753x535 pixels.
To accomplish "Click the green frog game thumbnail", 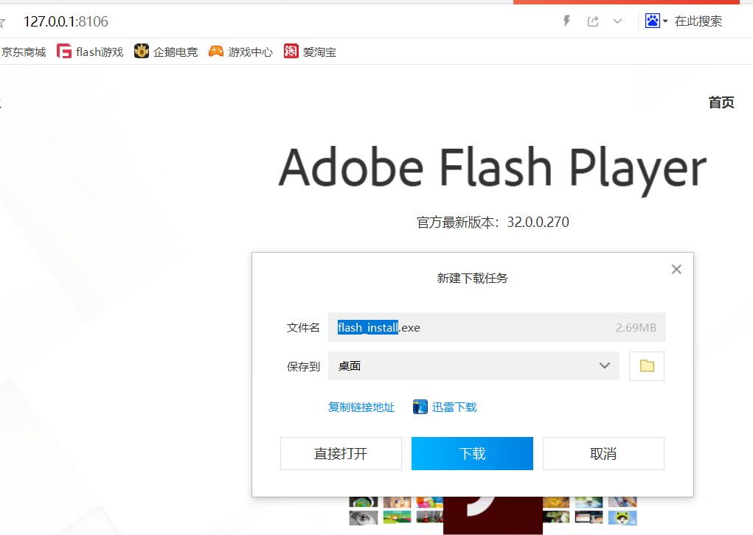I will click(622, 518).
